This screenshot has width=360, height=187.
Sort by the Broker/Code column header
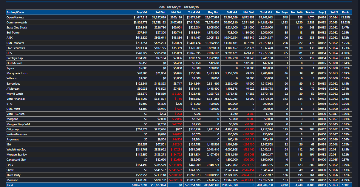[x=15, y=12]
